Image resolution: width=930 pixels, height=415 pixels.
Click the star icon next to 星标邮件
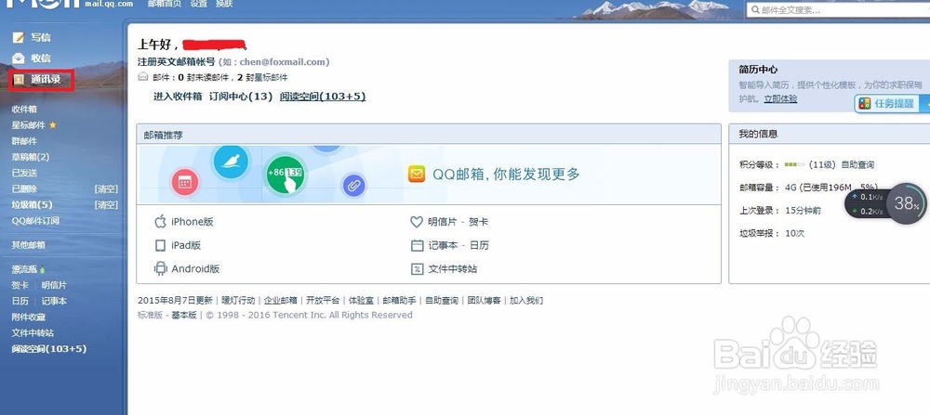click(x=52, y=125)
